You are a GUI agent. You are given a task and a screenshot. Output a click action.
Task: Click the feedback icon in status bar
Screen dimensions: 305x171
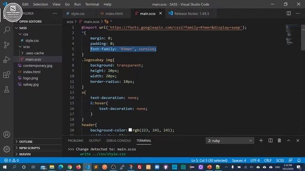coord(290,161)
